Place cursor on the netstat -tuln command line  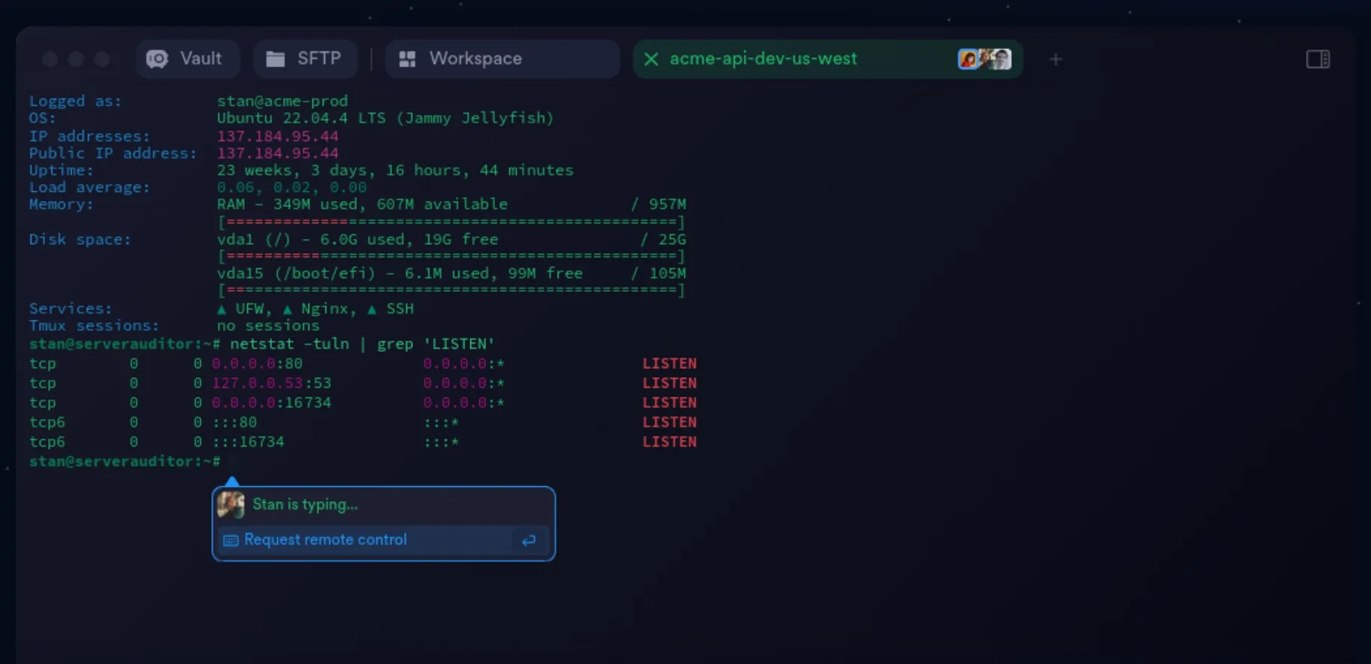(361, 344)
